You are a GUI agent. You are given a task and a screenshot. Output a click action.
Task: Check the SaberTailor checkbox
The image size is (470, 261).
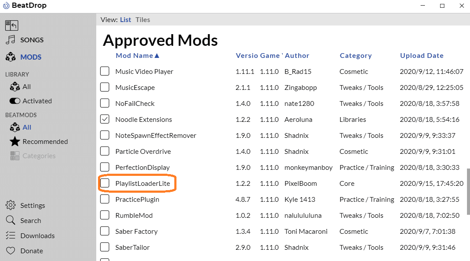click(104, 247)
